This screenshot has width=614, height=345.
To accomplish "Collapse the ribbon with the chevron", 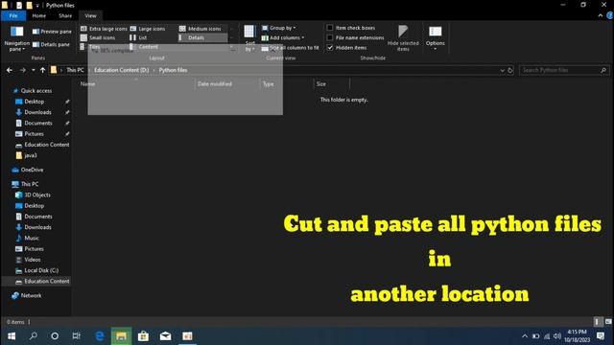I will click(x=601, y=15).
